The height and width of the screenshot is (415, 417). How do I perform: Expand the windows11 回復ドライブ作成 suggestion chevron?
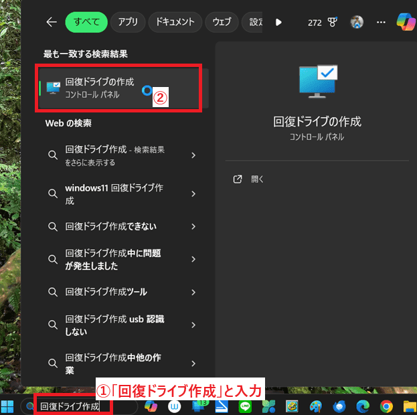[193, 194]
